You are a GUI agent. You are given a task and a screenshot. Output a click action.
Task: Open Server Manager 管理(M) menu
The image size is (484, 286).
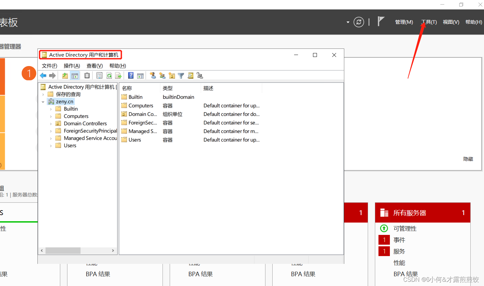point(404,22)
